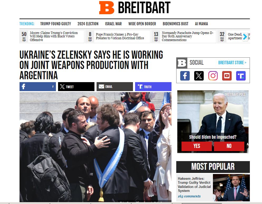
Task: View 163 comments on Jeffries story
Action: (x=189, y=196)
